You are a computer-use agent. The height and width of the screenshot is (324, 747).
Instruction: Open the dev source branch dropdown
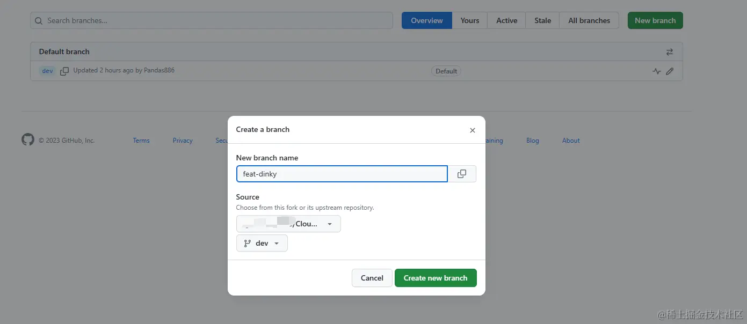click(262, 243)
